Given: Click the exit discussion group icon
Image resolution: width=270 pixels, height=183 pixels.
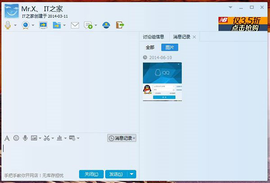Looking at the screenshot, I should coord(120,25).
